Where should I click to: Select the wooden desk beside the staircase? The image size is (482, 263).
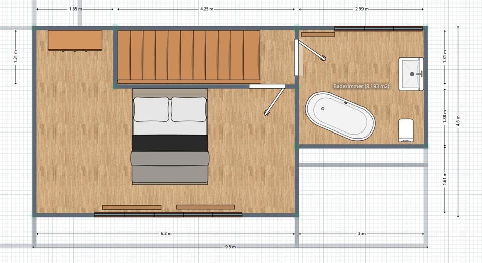(75, 40)
